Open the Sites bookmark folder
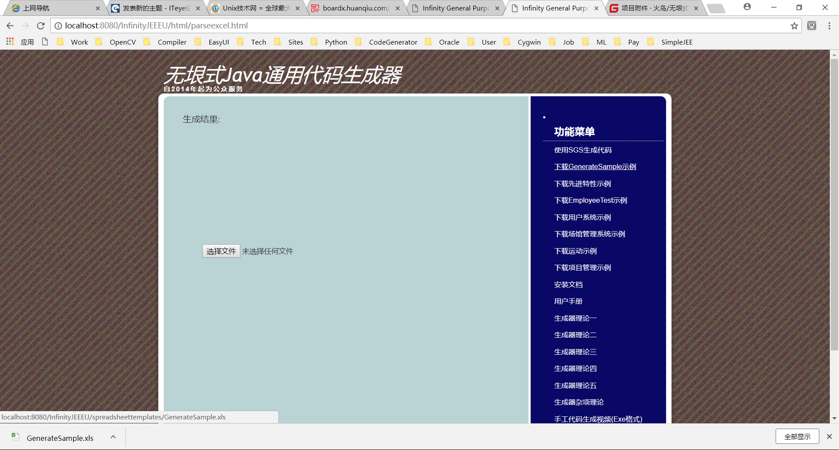Screen dimensions: 839x450 coord(289,42)
